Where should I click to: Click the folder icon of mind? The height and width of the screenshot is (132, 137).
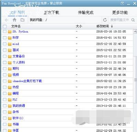pos(10,44)
